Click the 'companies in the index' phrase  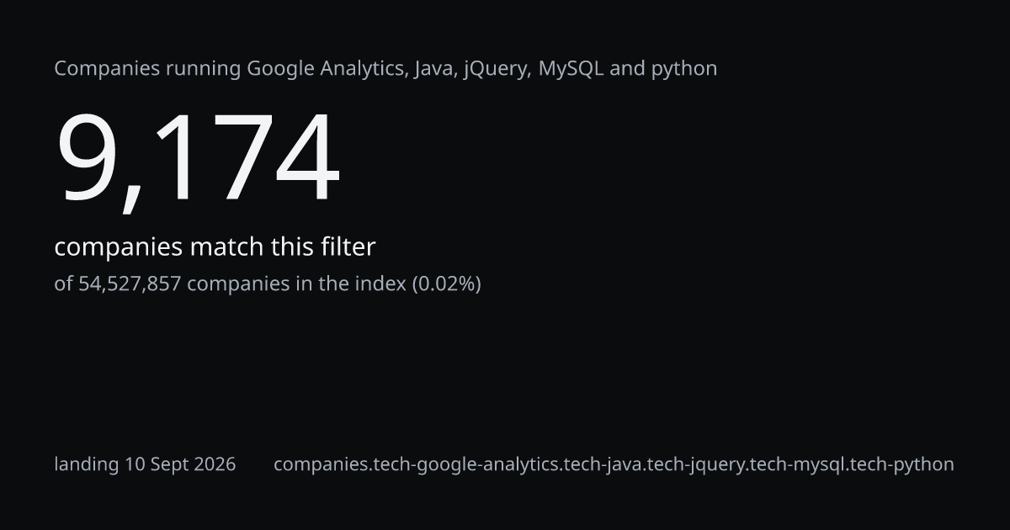point(296,284)
